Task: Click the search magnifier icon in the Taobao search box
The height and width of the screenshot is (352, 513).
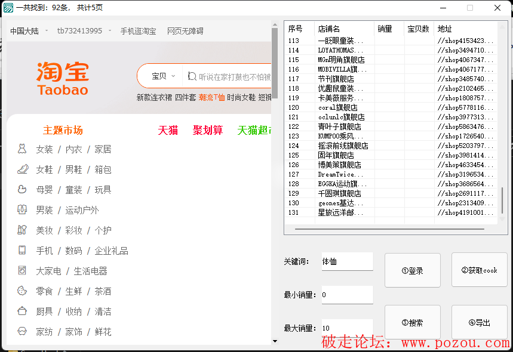Action: tap(192, 76)
